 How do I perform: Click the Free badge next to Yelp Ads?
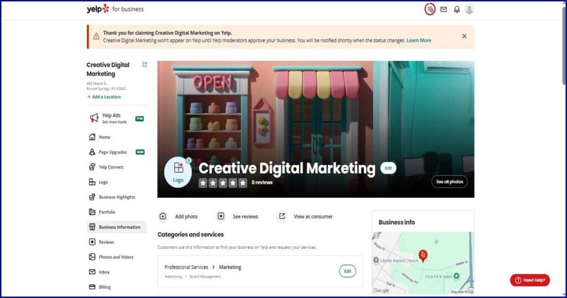click(x=140, y=119)
